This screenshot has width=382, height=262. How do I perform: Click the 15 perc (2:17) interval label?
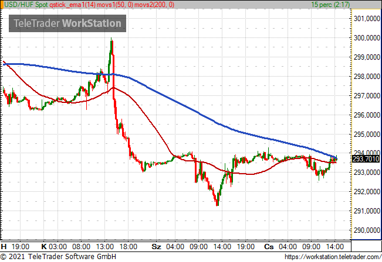330,5
